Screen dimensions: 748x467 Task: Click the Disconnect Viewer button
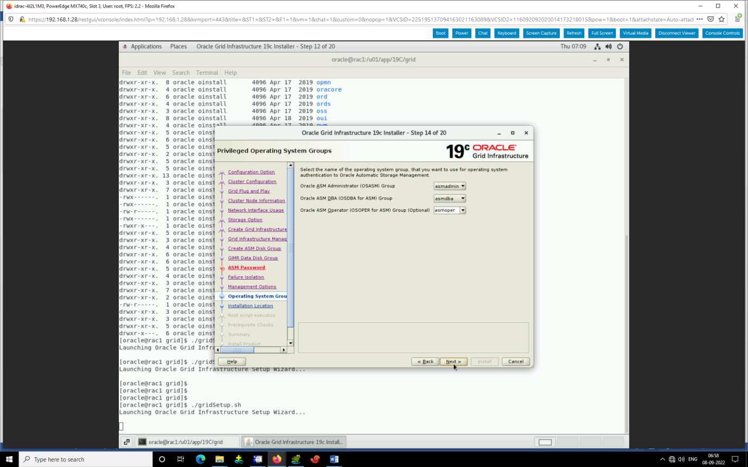click(x=677, y=33)
